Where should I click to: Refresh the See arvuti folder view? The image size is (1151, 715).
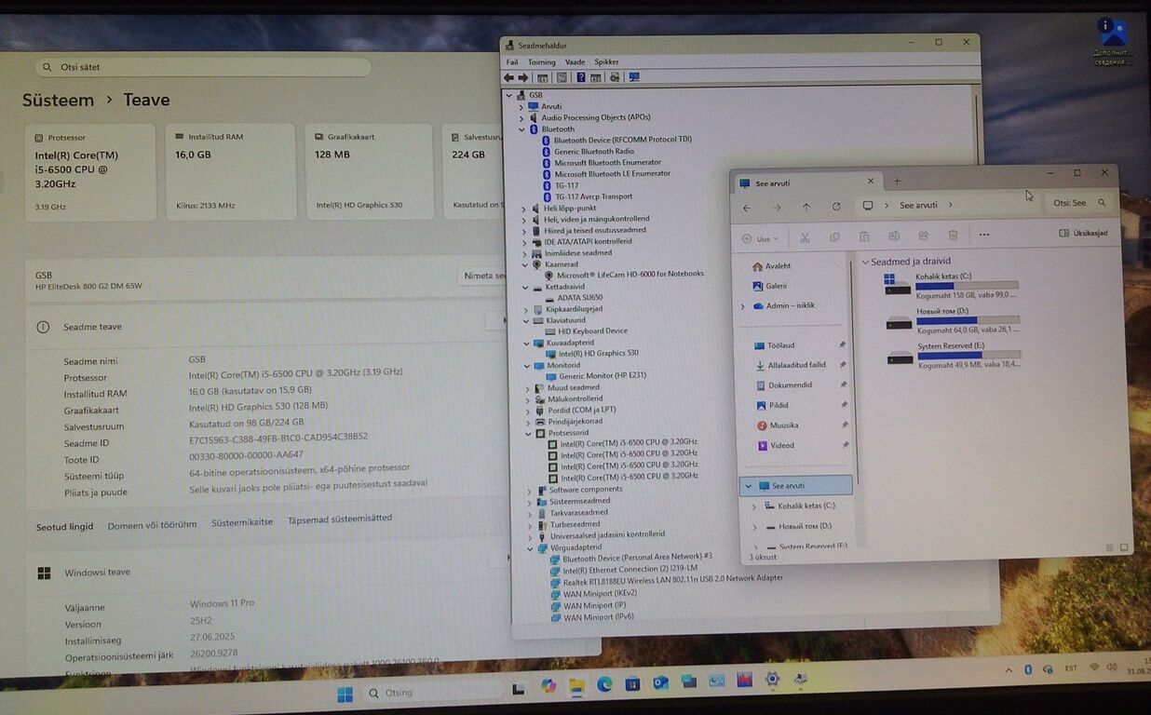tap(836, 207)
